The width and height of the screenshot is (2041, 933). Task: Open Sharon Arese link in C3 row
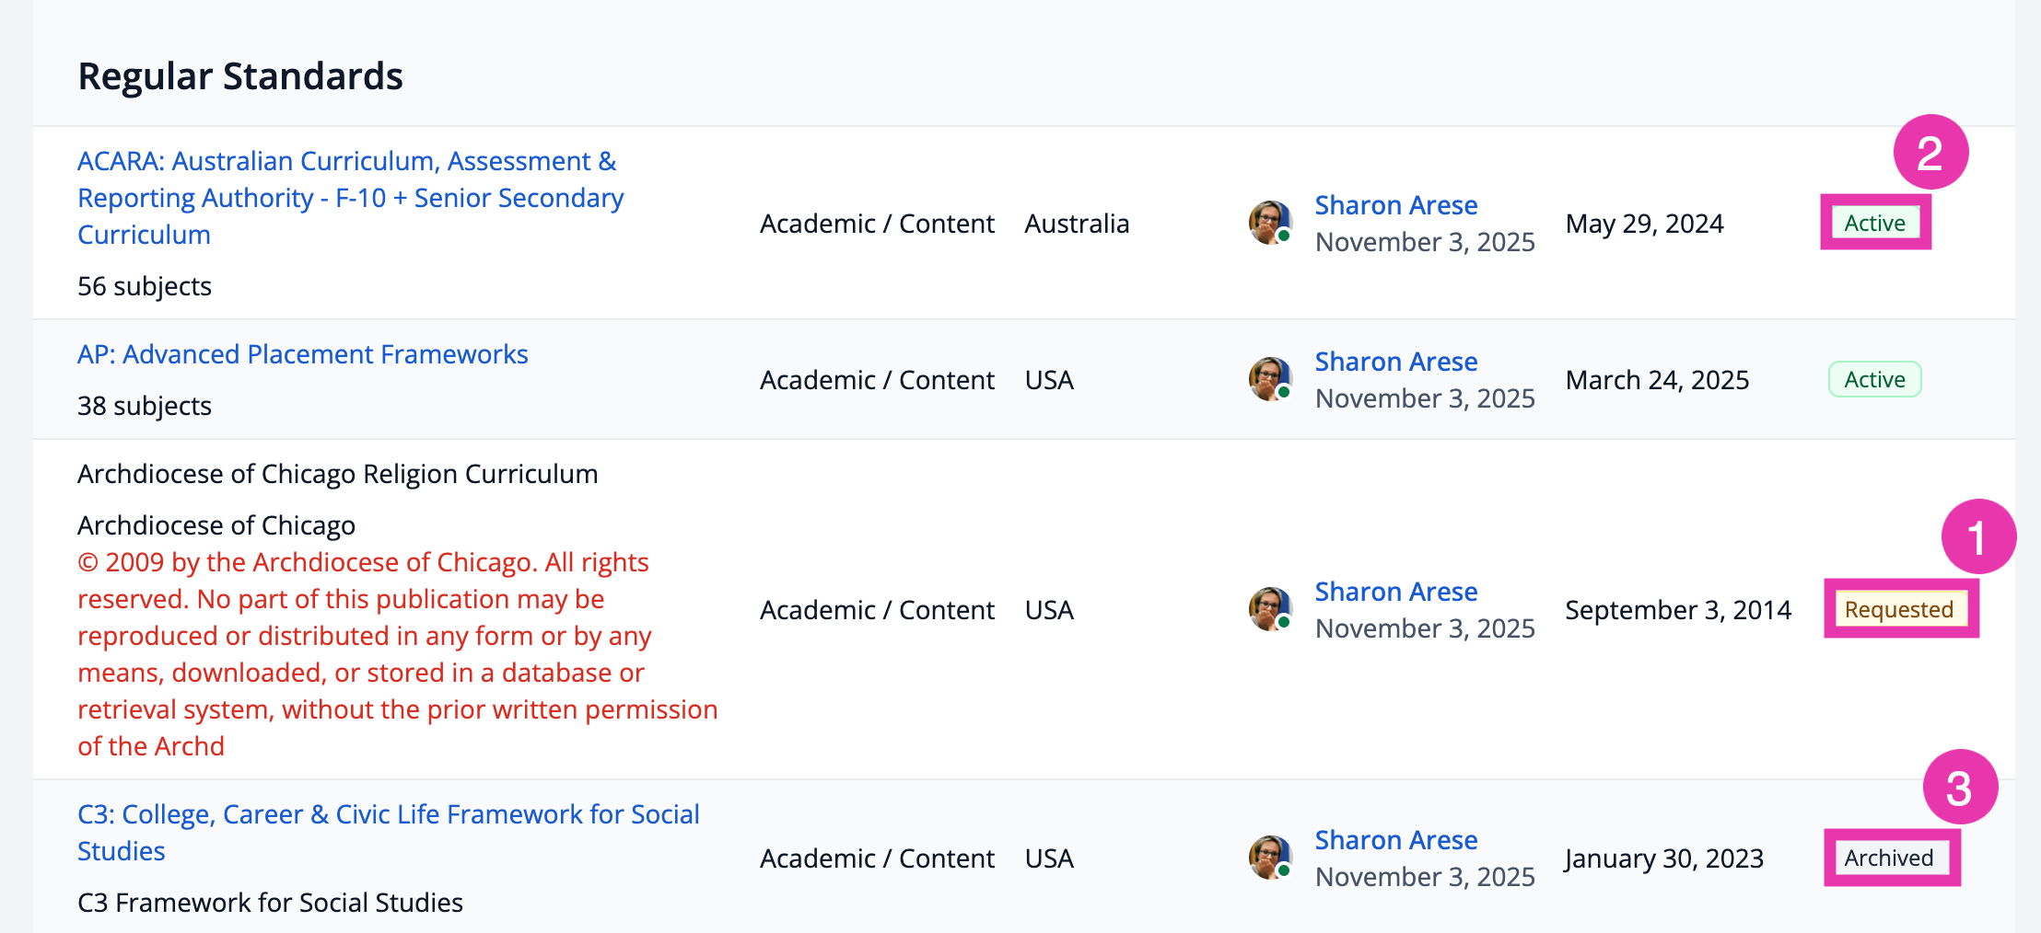1396,840
